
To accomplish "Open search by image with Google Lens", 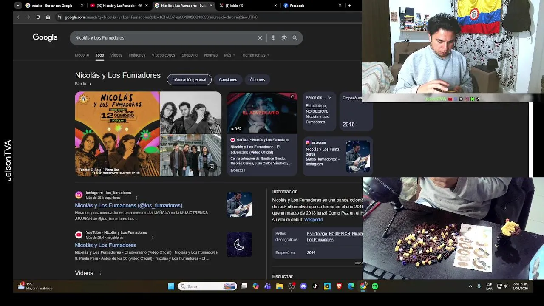I will (284, 38).
